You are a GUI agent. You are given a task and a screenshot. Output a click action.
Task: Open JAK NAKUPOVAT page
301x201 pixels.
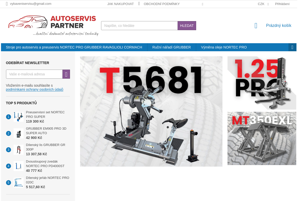pos(120,4)
